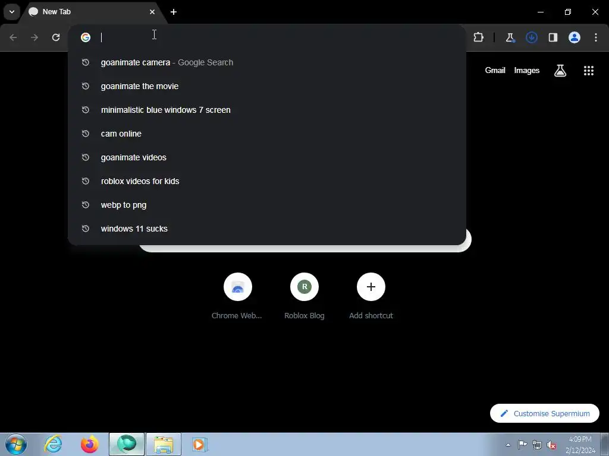Open the network tray icon

click(537, 445)
